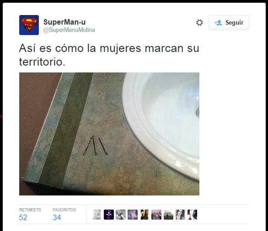
Task: Click the tweet text about mujeres
Action: (x=109, y=55)
